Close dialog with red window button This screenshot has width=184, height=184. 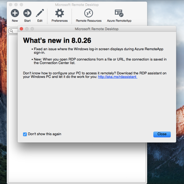point(22,29)
